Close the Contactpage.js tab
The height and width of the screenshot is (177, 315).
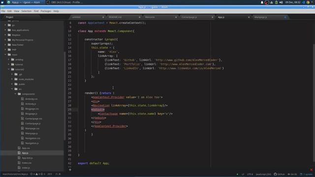pyautogui.click(x=212, y=17)
